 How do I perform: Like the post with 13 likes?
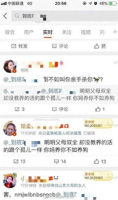point(100,161)
